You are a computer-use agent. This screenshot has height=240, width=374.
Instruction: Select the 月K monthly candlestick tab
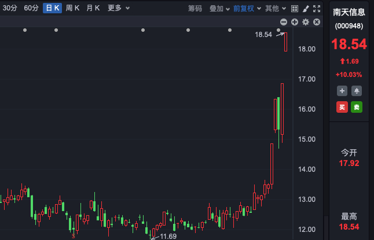[x=93, y=8]
